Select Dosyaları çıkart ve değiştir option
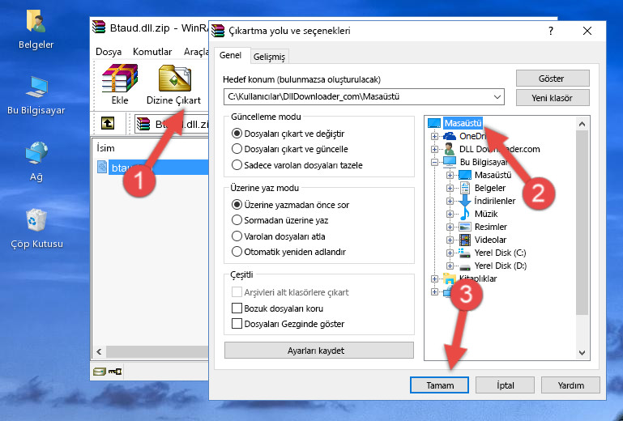 click(x=288, y=134)
